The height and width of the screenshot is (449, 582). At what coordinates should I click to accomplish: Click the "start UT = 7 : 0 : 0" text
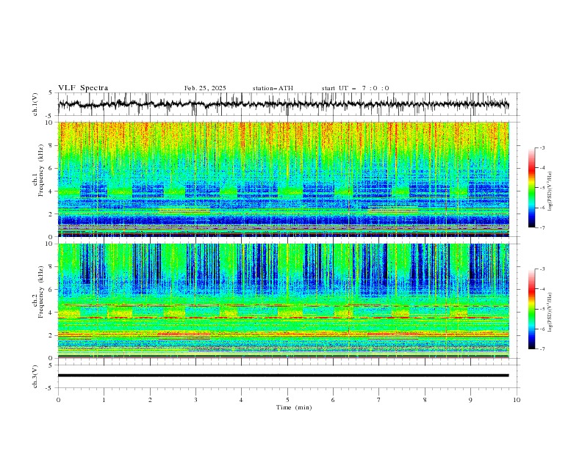[355, 88]
